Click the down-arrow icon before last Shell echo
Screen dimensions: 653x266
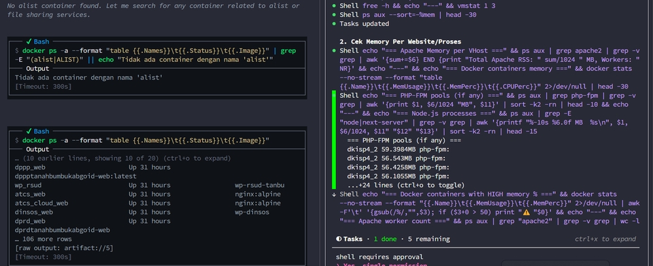[334, 195]
